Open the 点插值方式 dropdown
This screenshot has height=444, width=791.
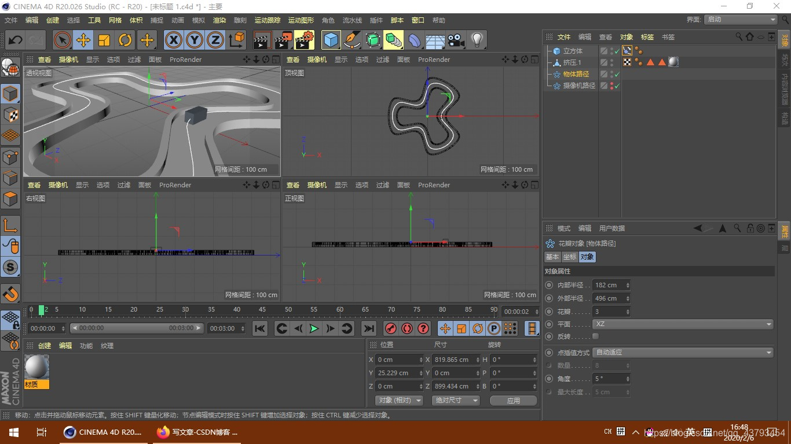tap(683, 353)
